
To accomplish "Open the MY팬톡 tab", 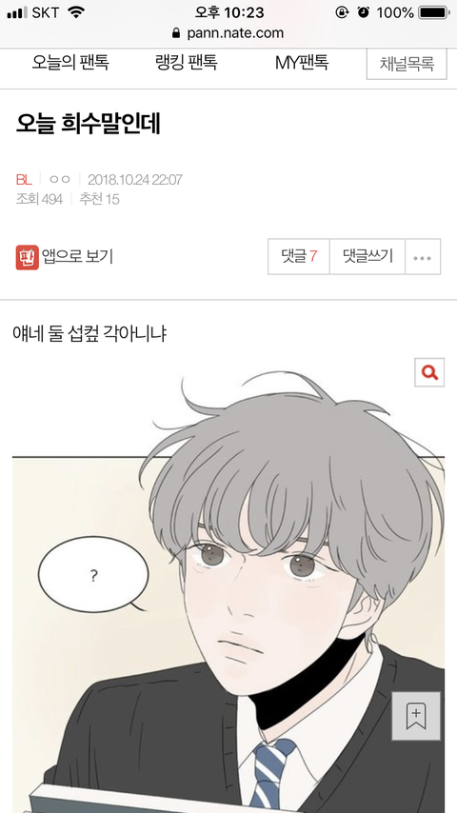I will (302, 63).
